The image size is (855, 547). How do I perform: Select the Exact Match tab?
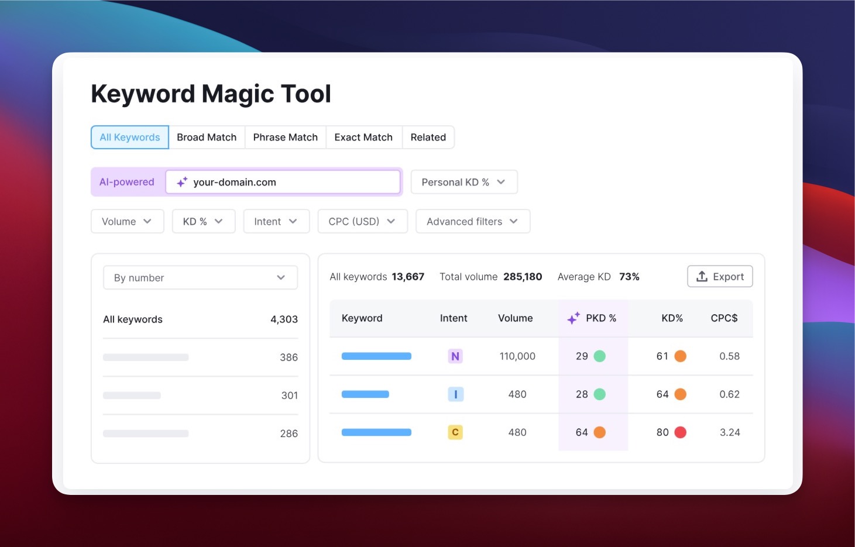point(363,137)
